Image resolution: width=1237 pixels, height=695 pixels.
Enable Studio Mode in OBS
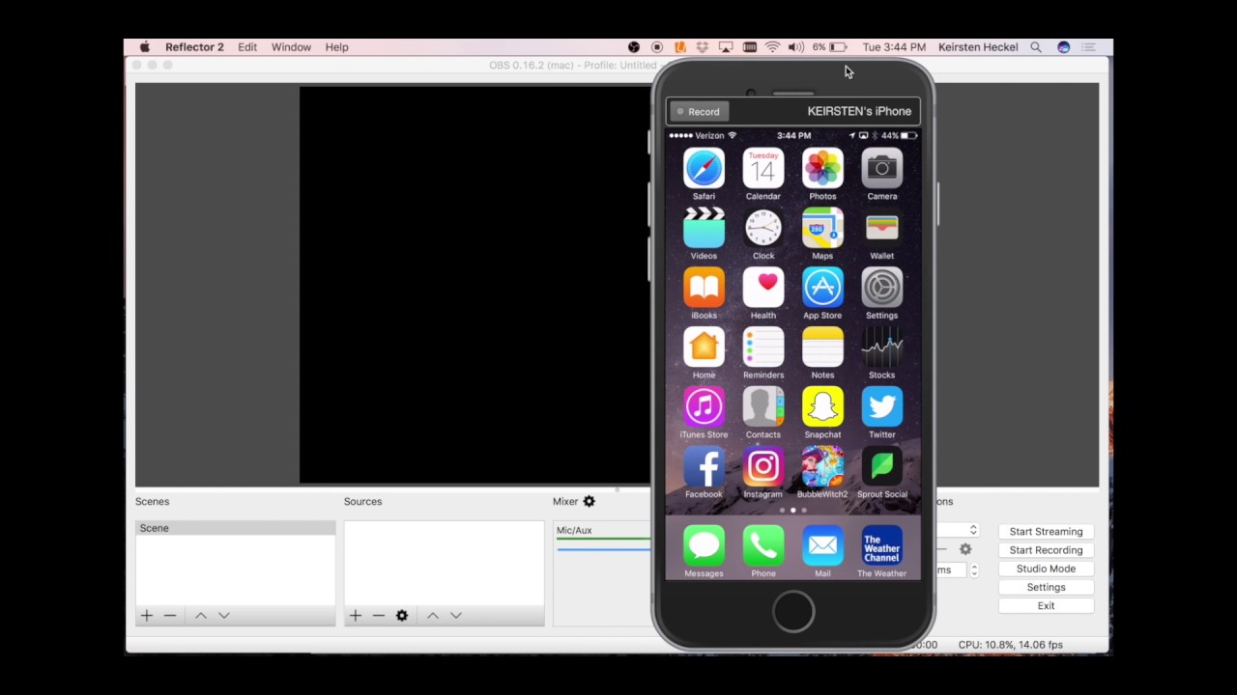[1046, 569]
